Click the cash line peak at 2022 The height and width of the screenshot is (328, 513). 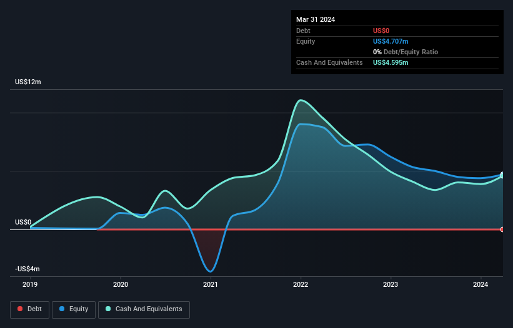pos(301,100)
